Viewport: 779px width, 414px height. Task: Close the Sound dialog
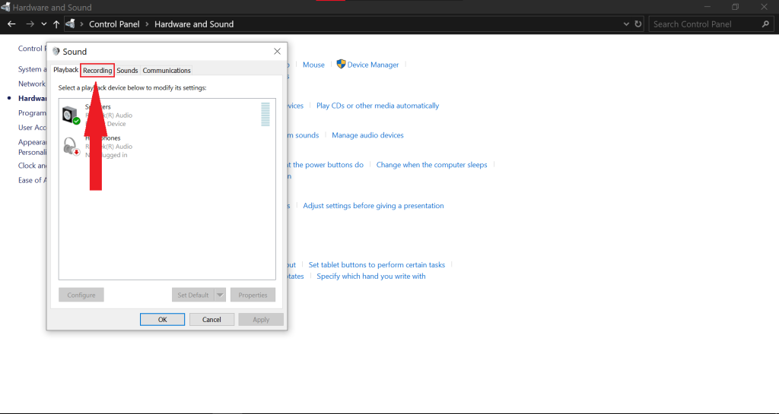coord(277,52)
